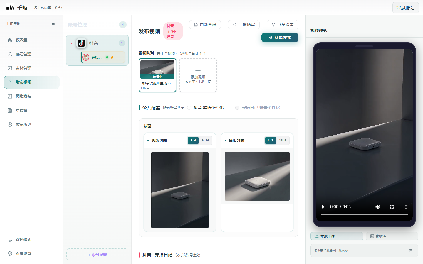Open 素材管理 in the sidebar
Screen dimensions: 423x264
(x=31, y=68)
